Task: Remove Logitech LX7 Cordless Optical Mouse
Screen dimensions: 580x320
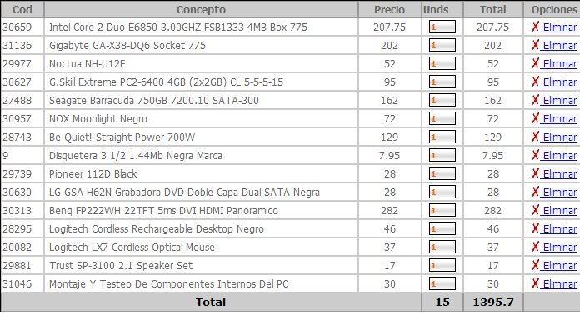Action: [558, 247]
